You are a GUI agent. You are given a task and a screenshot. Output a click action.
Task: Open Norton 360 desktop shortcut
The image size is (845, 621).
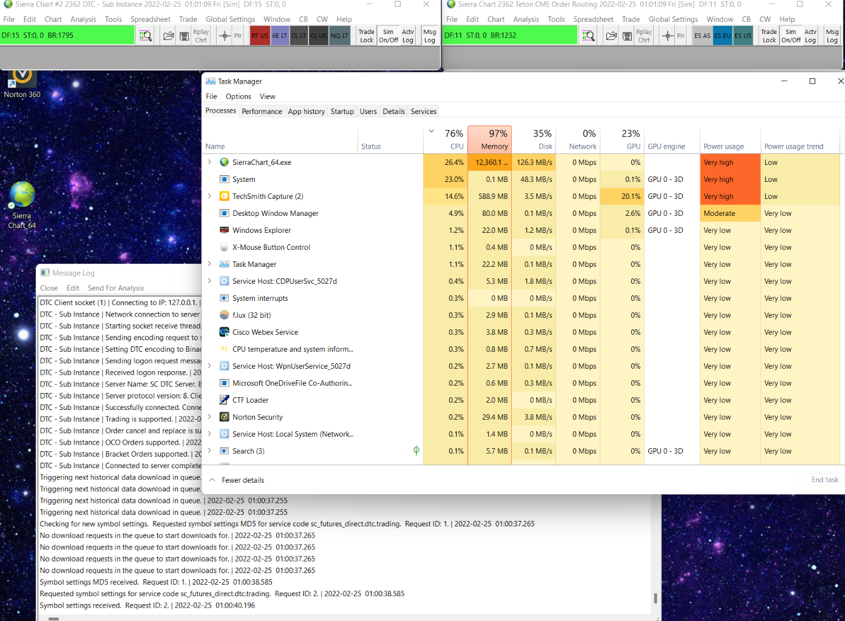[22, 84]
